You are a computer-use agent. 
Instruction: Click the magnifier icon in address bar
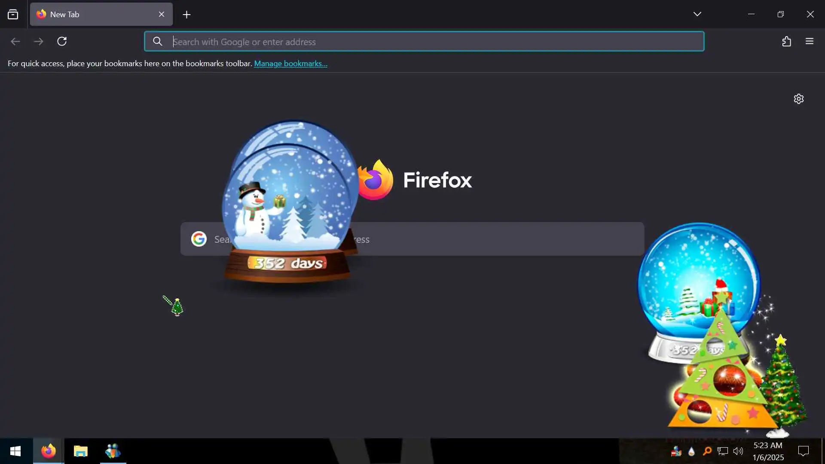point(158,41)
